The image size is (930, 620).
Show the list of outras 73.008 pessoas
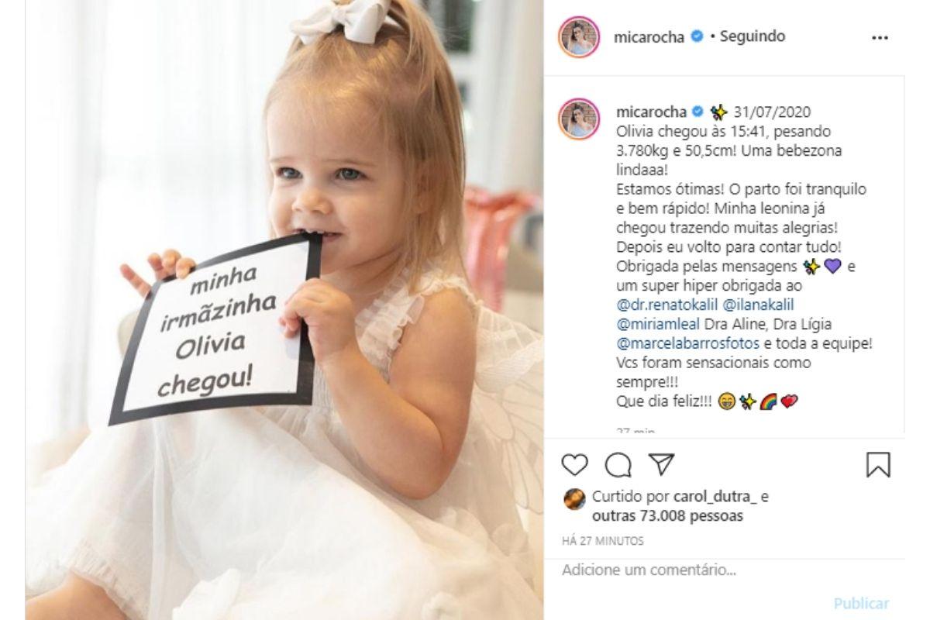click(667, 515)
